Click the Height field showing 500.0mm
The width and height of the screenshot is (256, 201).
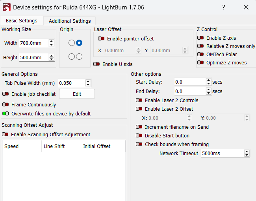(34, 57)
